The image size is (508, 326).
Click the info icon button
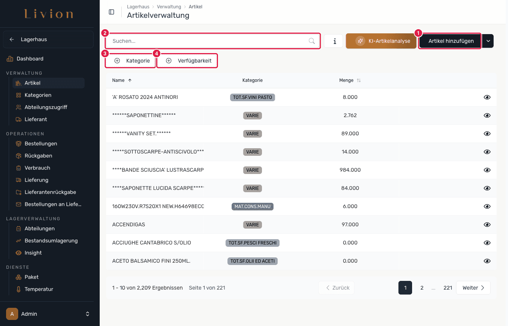tap(334, 41)
